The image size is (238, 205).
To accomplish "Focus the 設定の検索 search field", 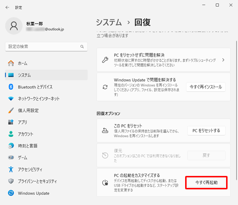I will pyautogui.click(x=46, y=47).
